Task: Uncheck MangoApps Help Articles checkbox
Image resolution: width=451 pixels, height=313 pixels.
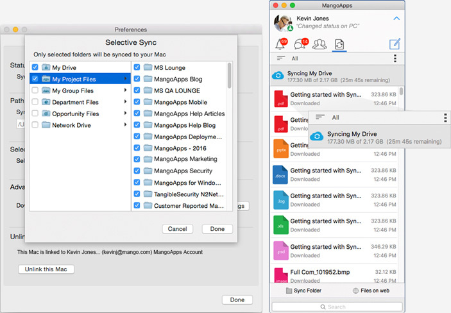Action: [137, 114]
